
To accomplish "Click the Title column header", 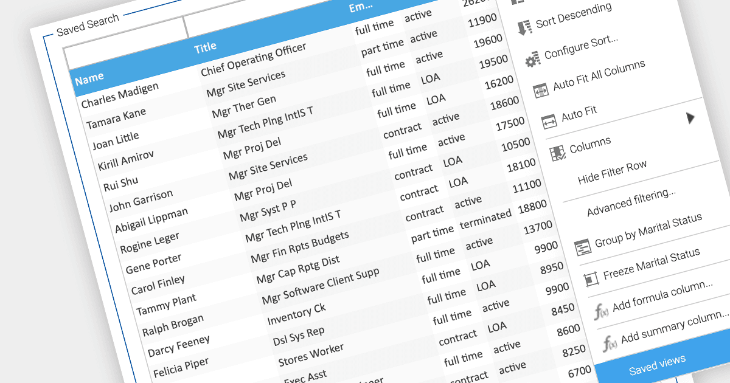I will click(x=205, y=47).
